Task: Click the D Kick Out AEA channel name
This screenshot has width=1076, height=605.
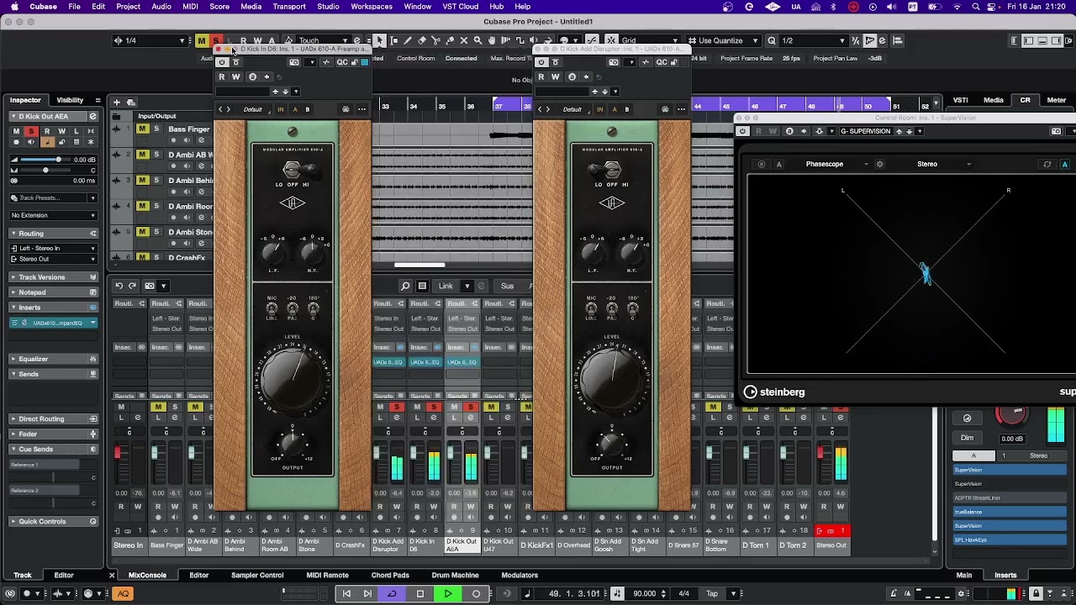Action: [x=462, y=545]
